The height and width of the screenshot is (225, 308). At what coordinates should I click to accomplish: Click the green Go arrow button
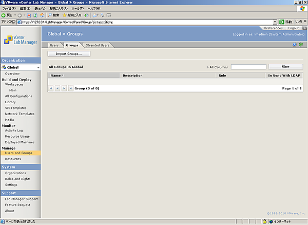tap(282, 22)
